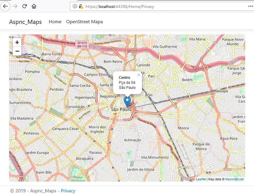Open the Privacy link in footer

click(x=68, y=191)
